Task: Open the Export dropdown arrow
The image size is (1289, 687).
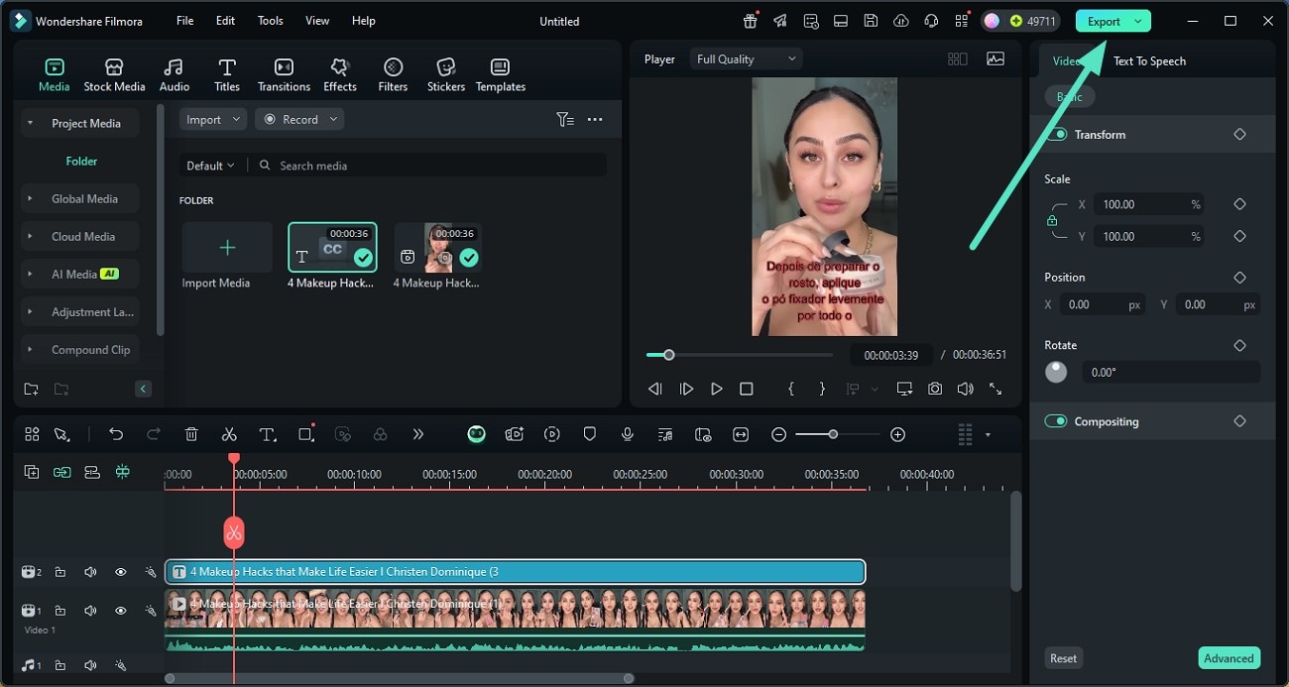Action: 1138,21
